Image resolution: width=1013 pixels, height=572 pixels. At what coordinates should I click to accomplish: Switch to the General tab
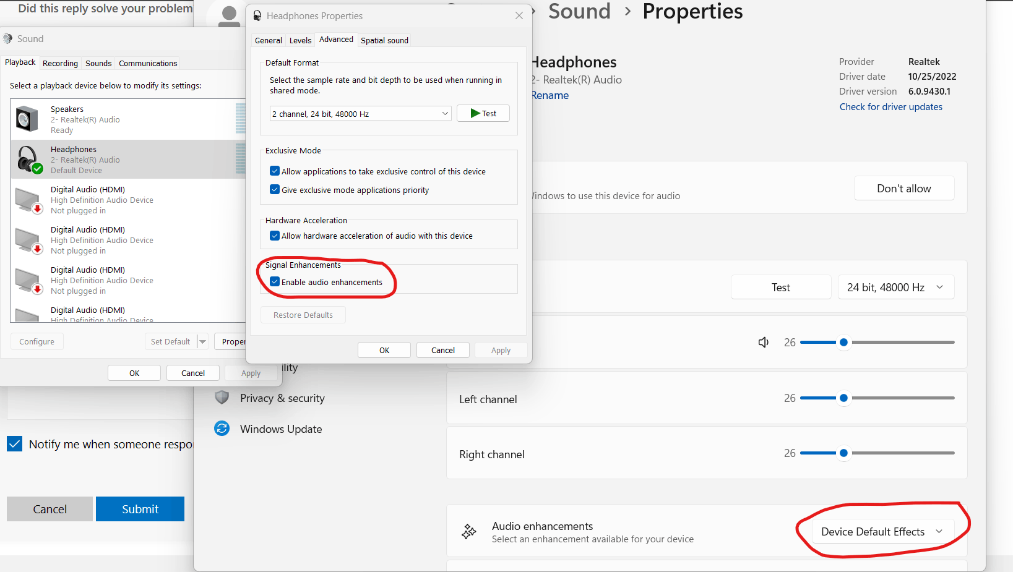coord(269,40)
